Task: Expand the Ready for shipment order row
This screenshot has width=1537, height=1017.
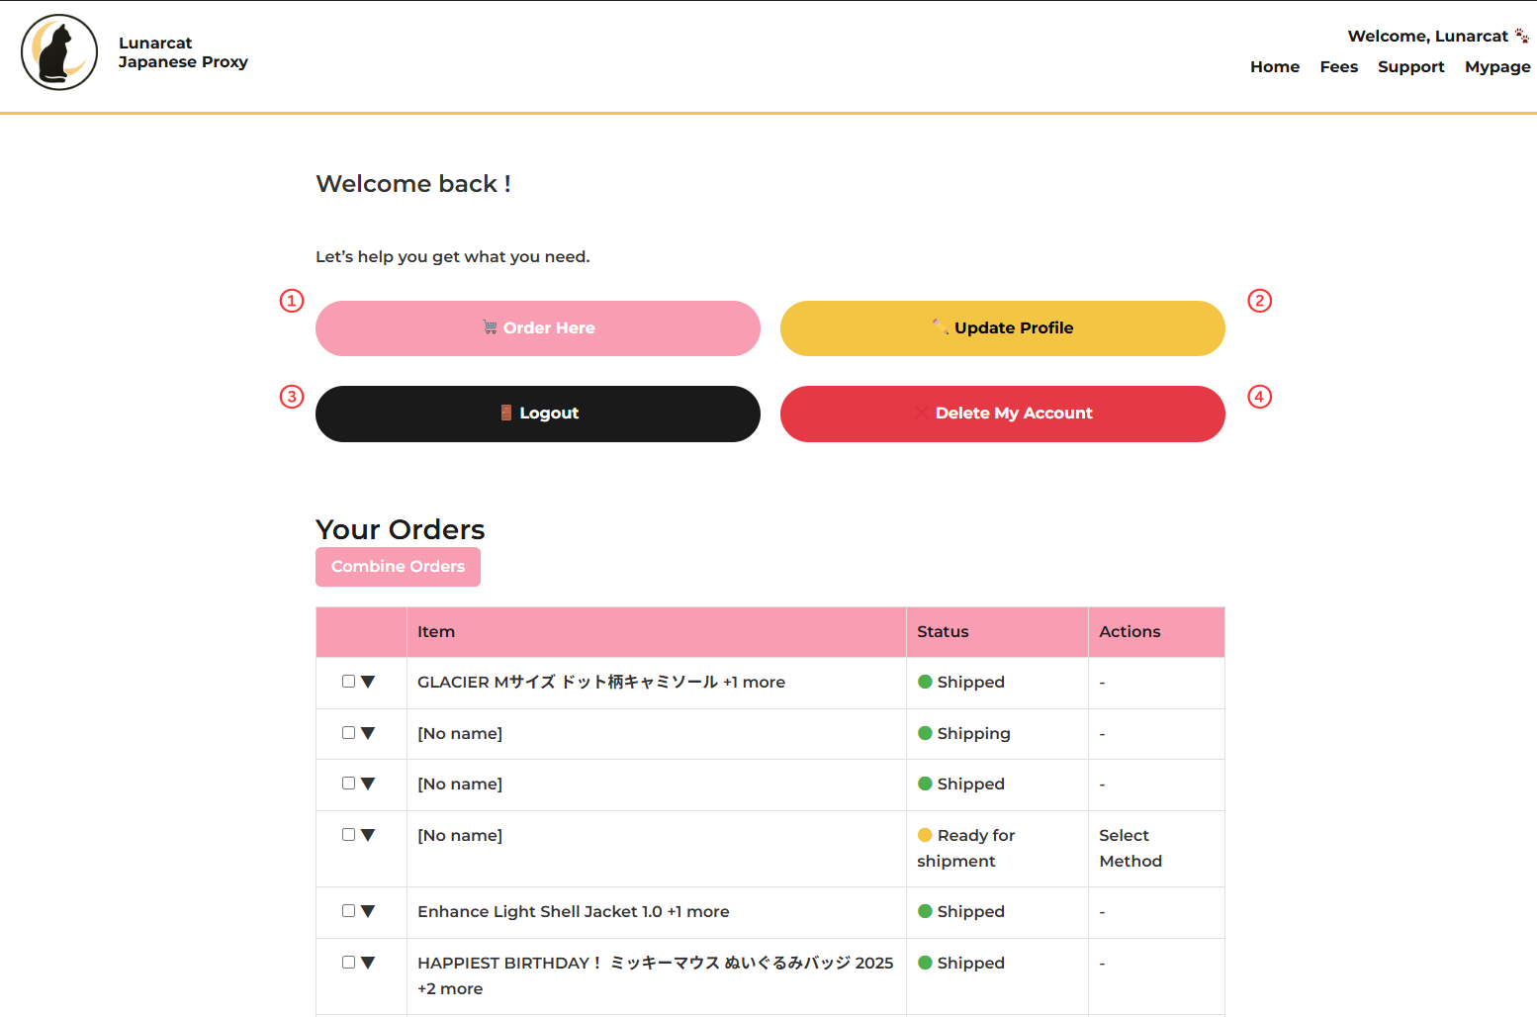Action: click(x=368, y=835)
